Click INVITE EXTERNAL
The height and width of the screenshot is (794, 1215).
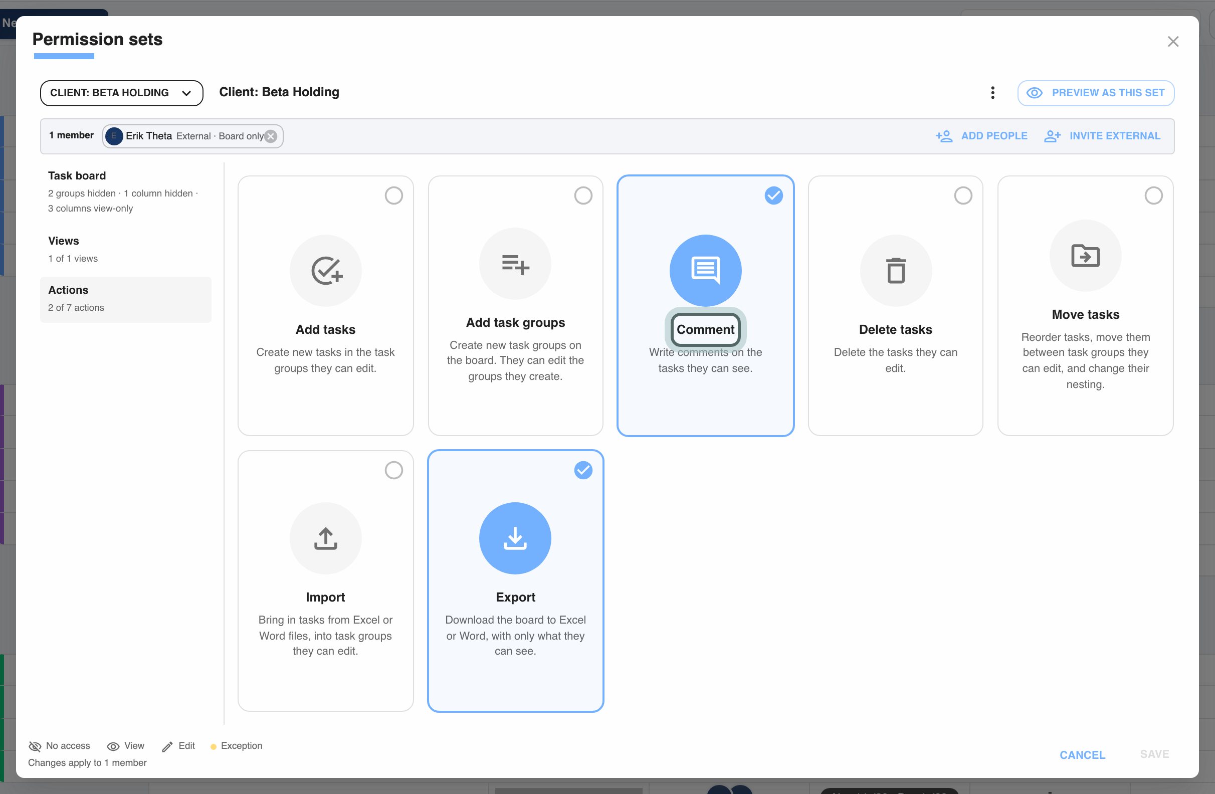tap(1102, 136)
